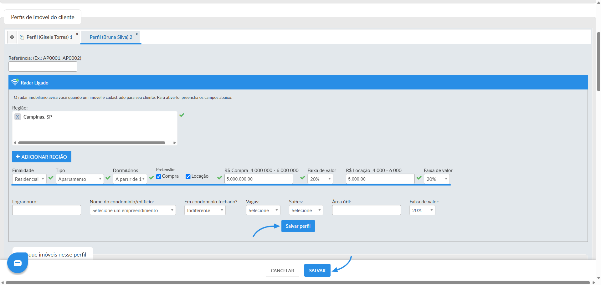This screenshot has width=601, height=285.
Task: Click left arrow of region list scrollbar
Action: pyautogui.click(x=15, y=143)
